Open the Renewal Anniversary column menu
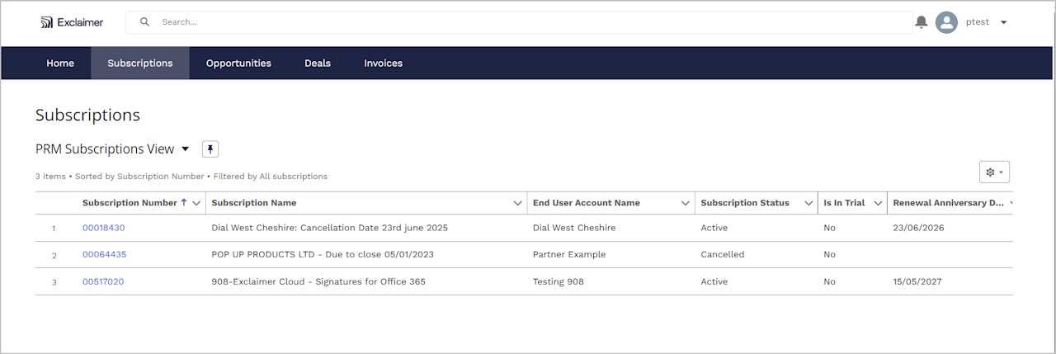The image size is (1056, 354). (1010, 203)
